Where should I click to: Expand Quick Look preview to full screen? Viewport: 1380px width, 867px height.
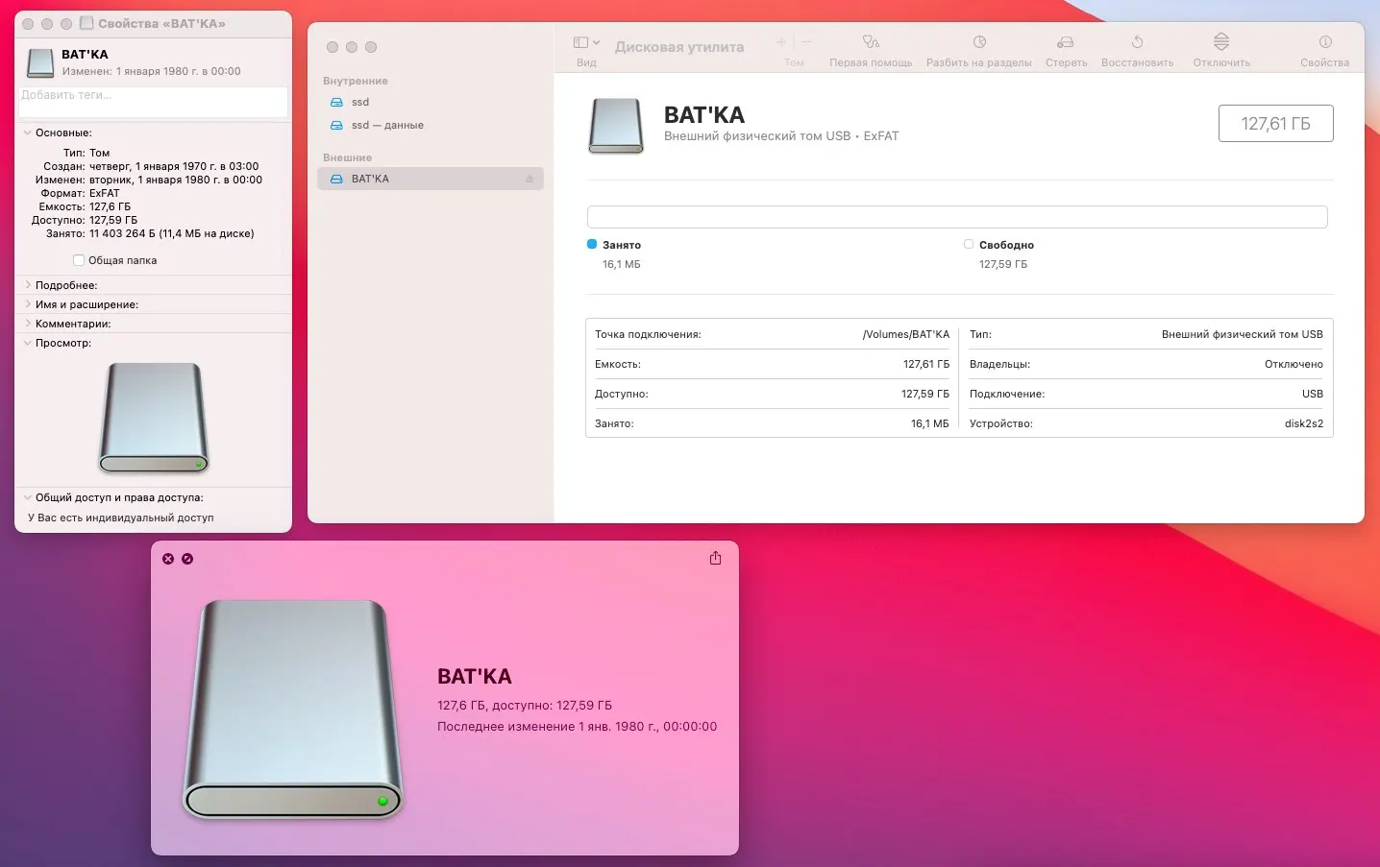coord(187,559)
